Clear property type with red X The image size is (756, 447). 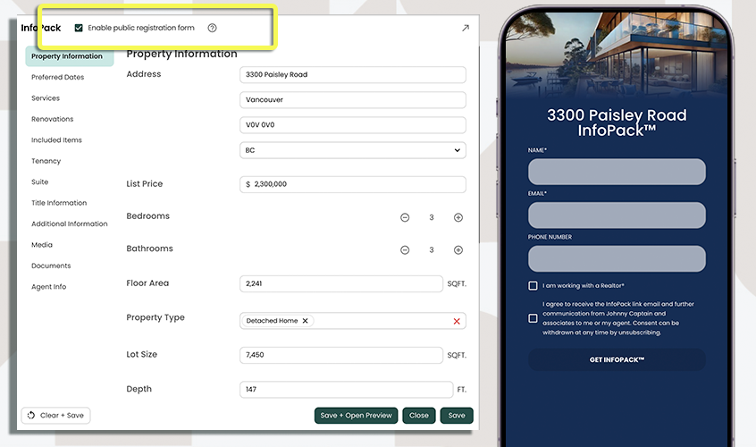(x=457, y=321)
